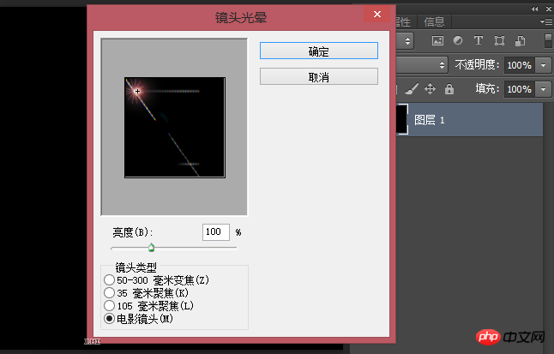Filter layers by shape layer icon
The width and height of the screenshot is (554, 354).
(x=499, y=40)
